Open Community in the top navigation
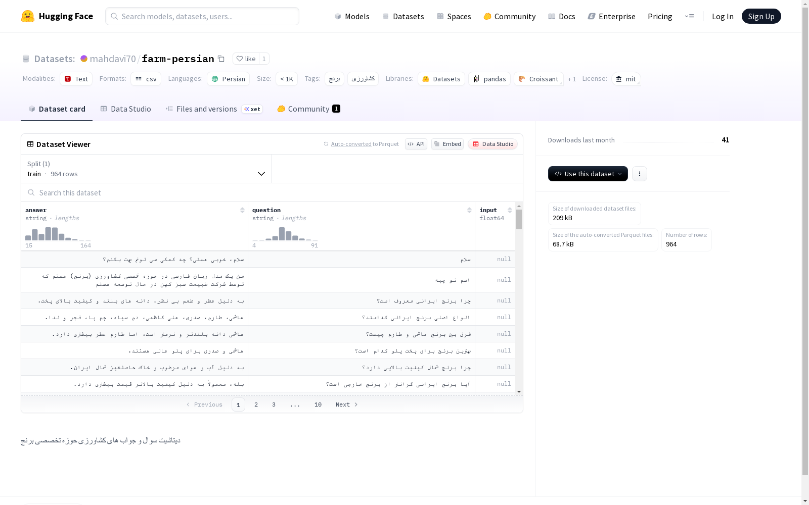809x505 pixels. [509, 16]
